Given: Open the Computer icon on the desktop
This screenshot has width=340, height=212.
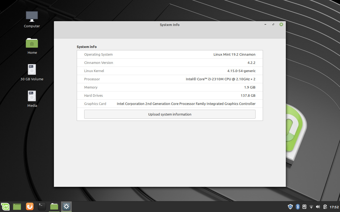Looking at the screenshot, I should click(32, 19).
